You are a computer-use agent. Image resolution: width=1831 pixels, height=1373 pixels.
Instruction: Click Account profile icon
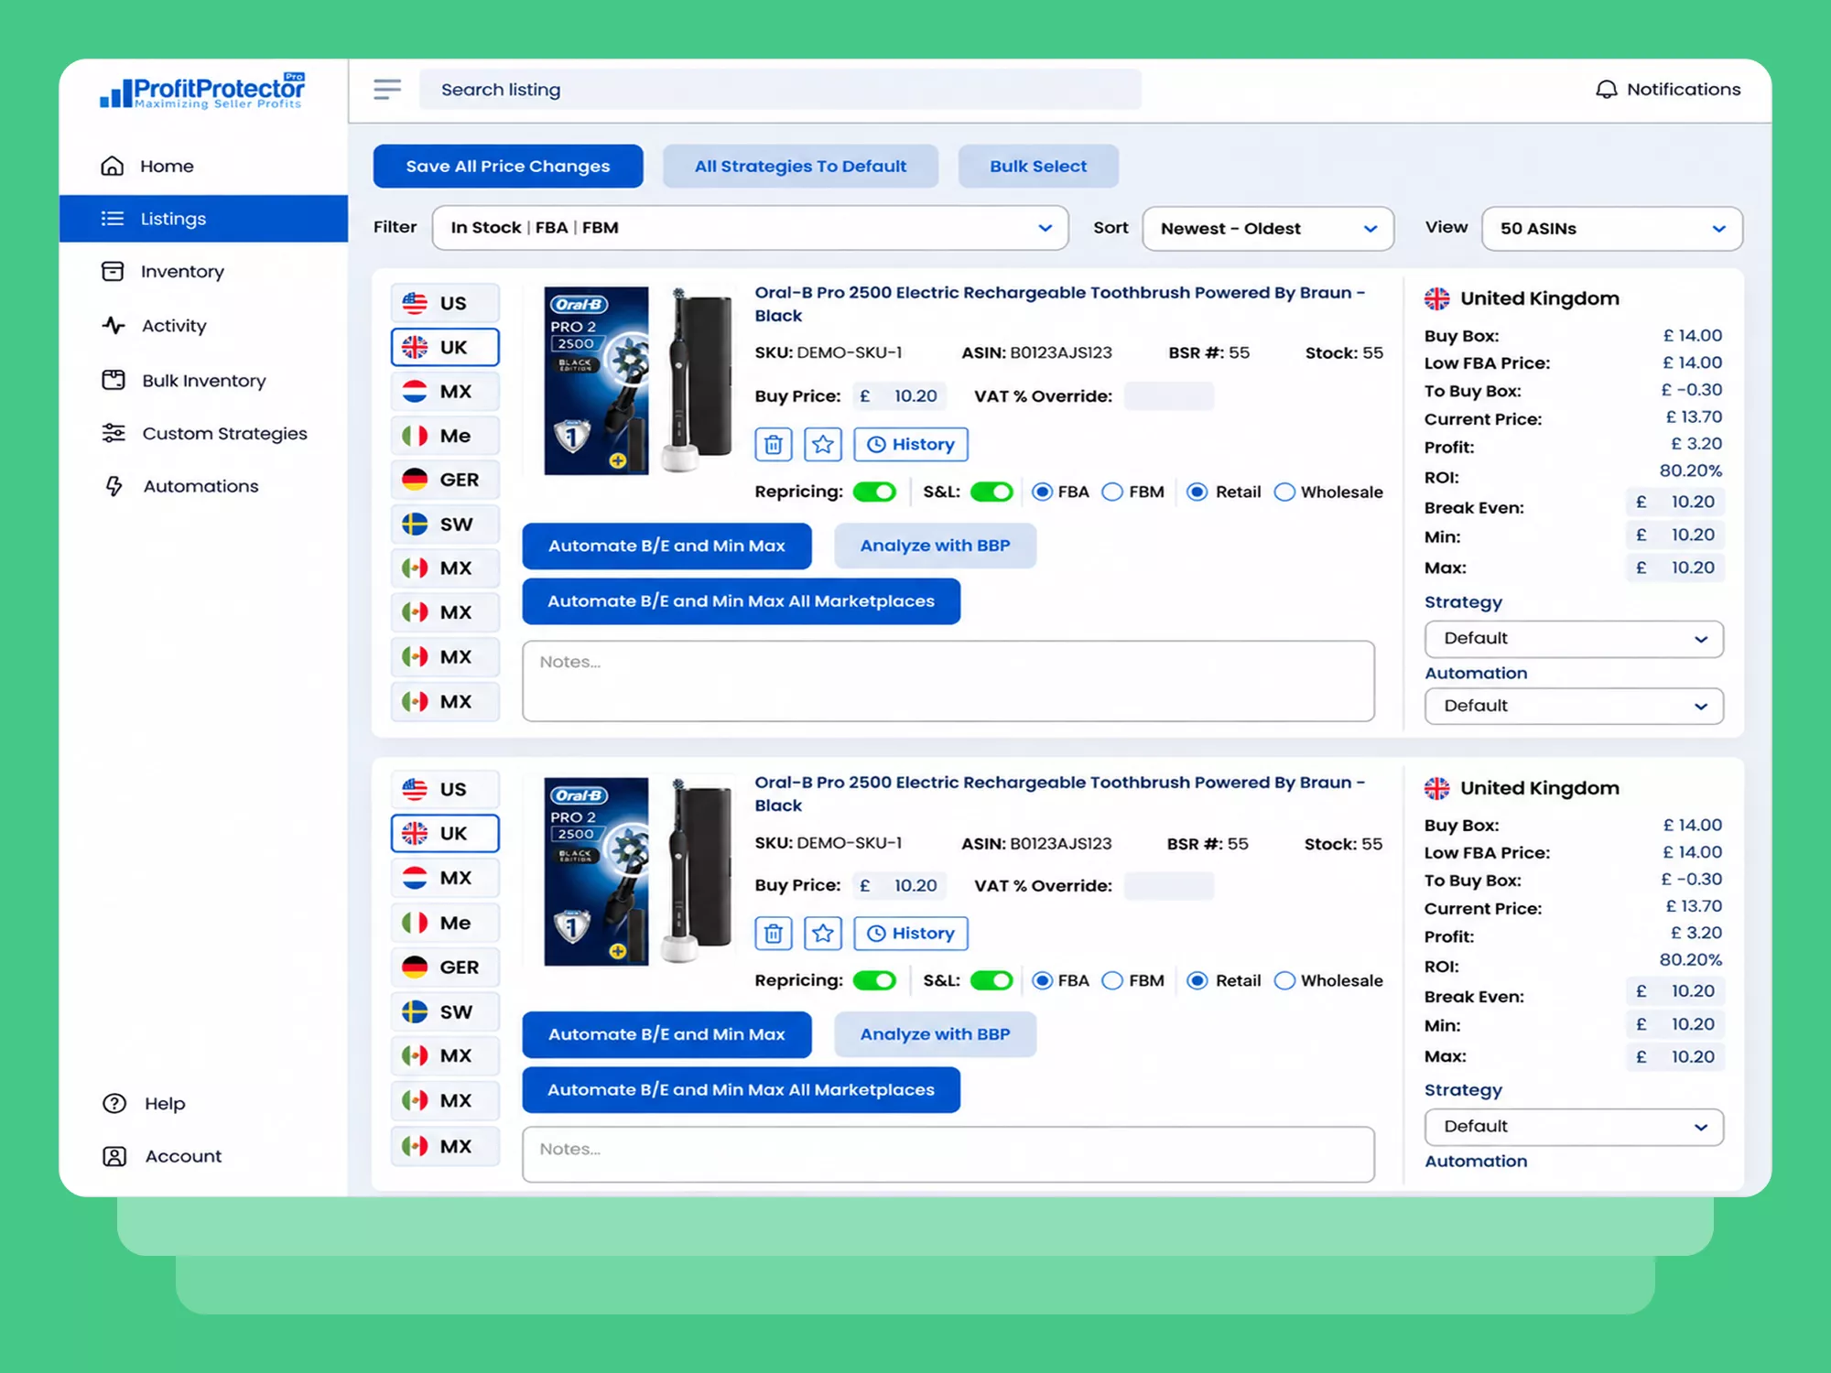pyautogui.click(x=114, y=1156)
